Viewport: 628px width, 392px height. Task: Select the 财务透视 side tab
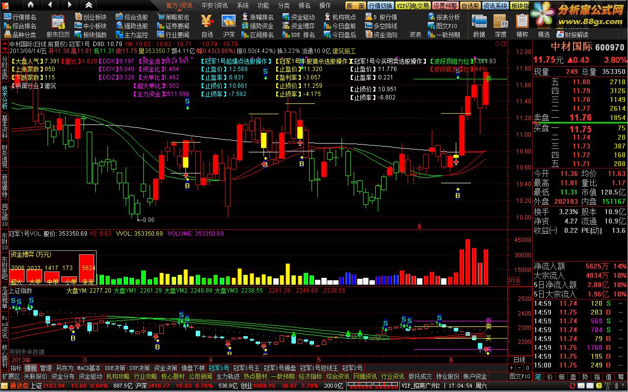(x=4, y=157)
